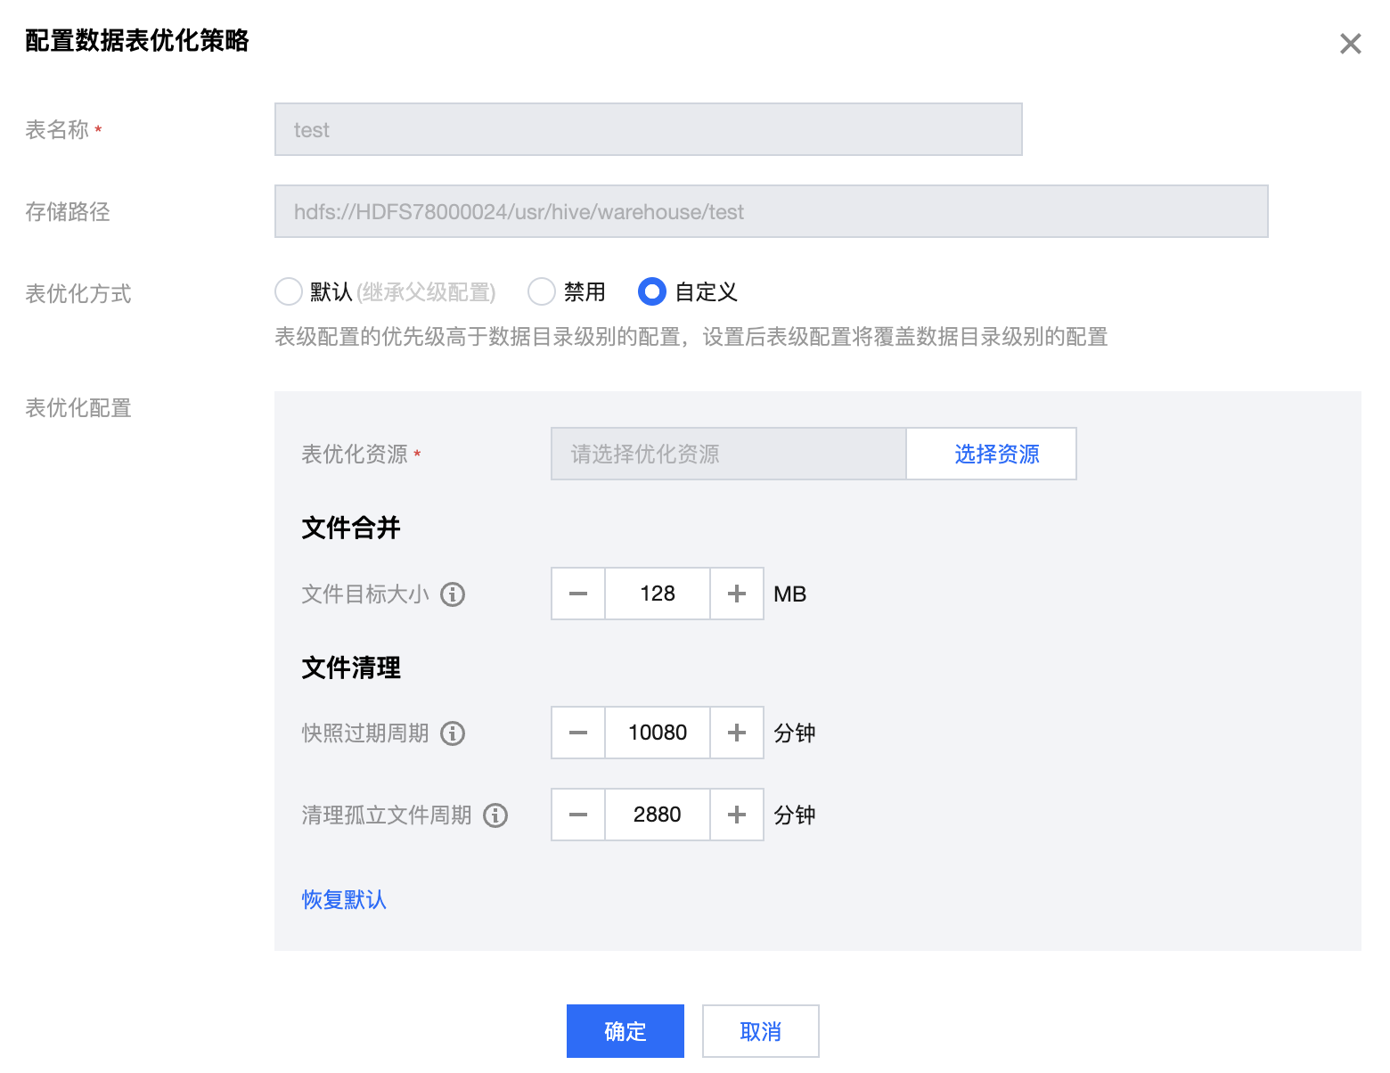Increase 文件目标大小 with plus button

tap(737, 594)
